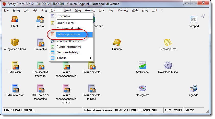215x119 pixels.
Task: Minimize the Ready Pro window
Action: 187,3
